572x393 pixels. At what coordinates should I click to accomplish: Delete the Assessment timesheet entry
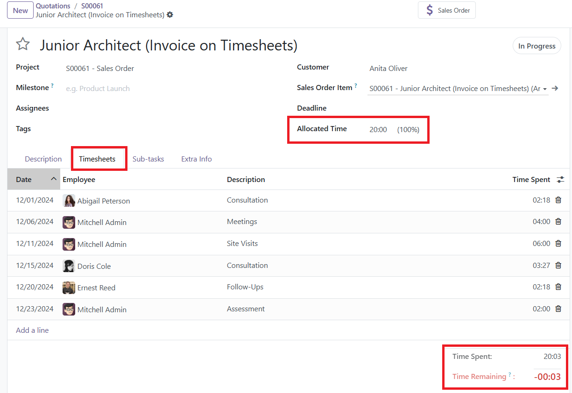pyautogui.click(x=558, y=309)
